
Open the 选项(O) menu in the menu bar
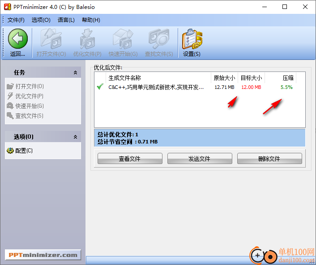click(41, 20)
